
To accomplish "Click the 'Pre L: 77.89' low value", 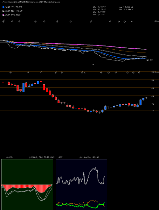I will pos(100,12).
